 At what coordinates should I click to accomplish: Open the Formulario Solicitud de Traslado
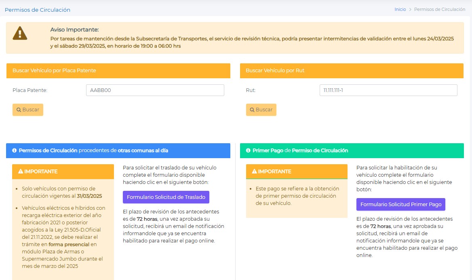(x=166, y=197)
